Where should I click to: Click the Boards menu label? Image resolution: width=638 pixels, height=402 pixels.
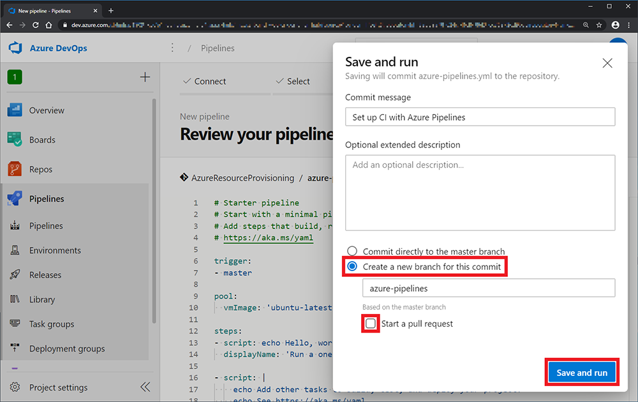[42, 140]
